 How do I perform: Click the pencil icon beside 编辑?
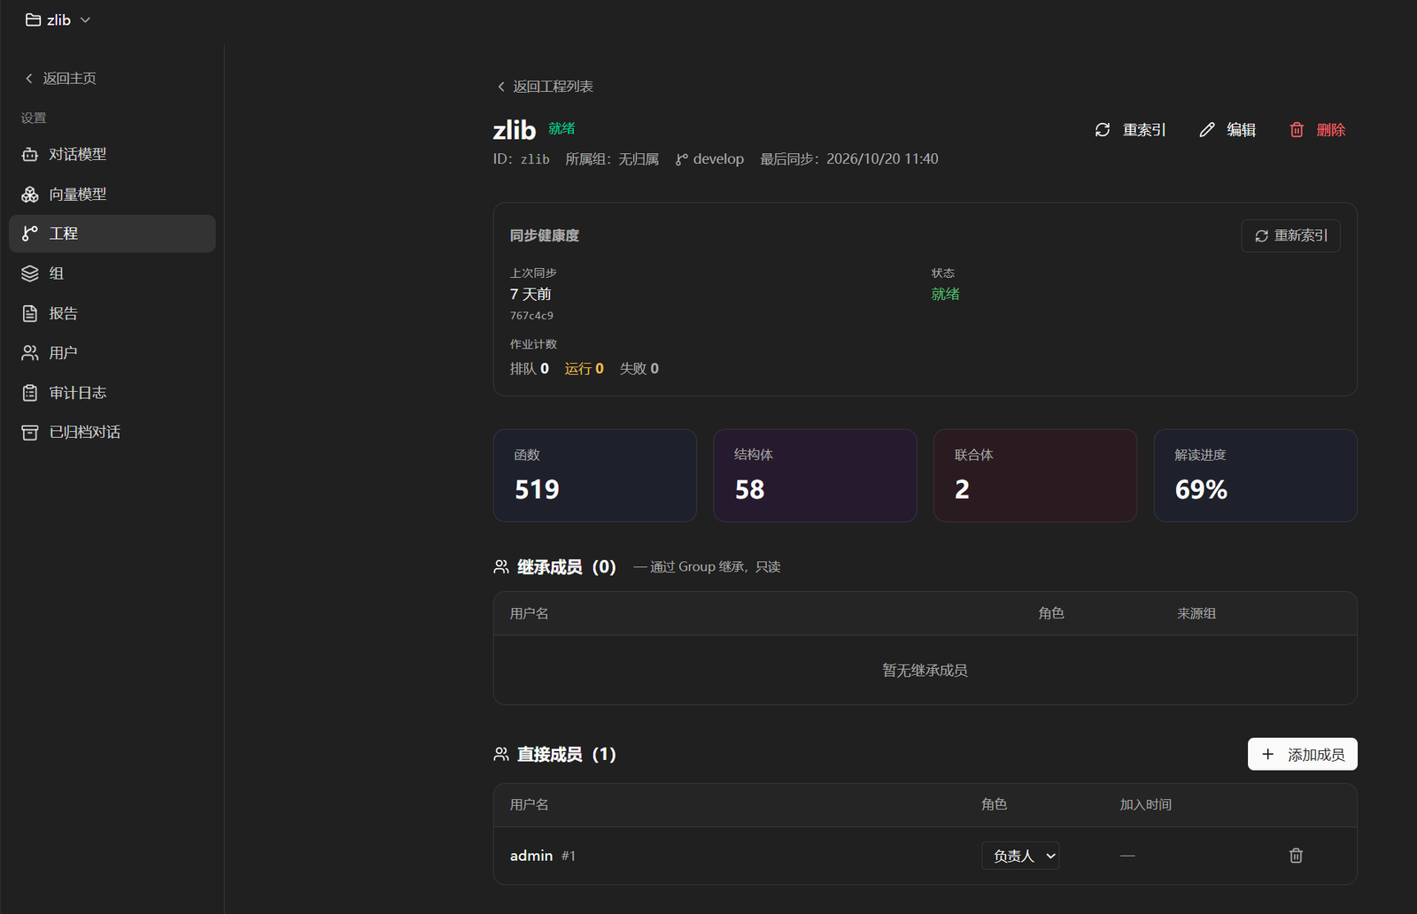tap(1207, 130)
